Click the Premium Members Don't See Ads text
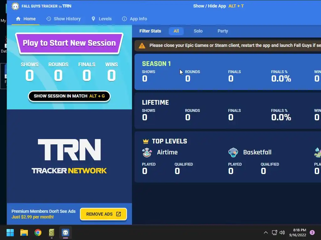 click(43, 211)
